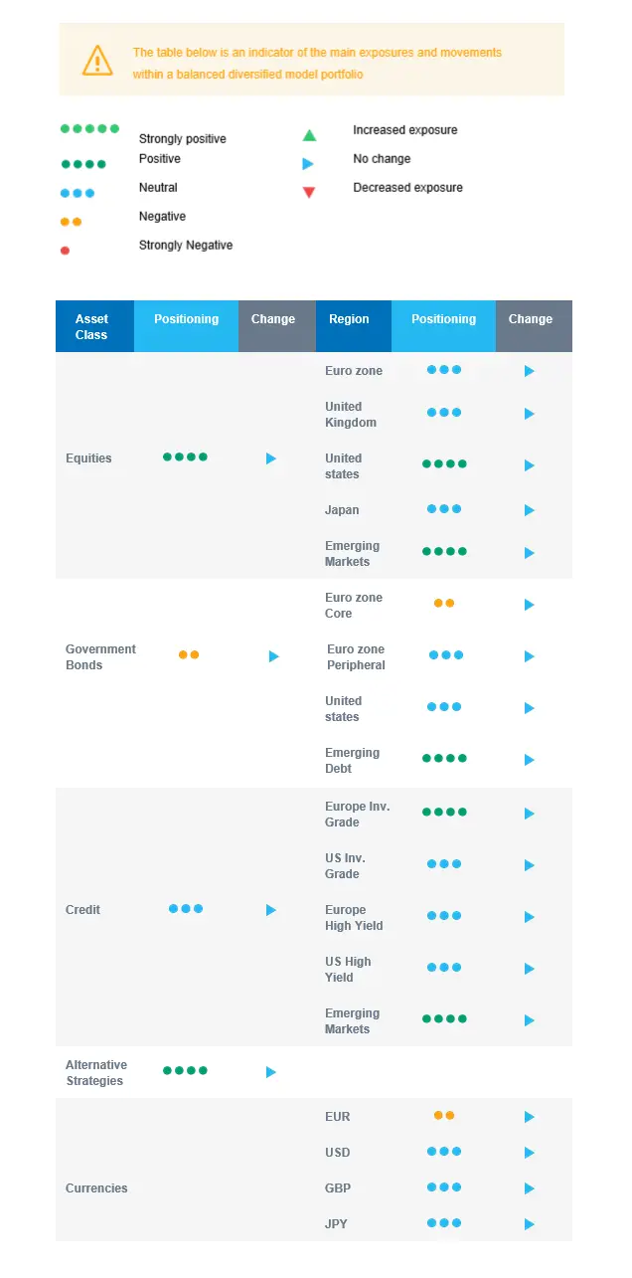632x1278 pixels.
Task: Click the change arrow for the Japan region
Action: click(530, 510)
